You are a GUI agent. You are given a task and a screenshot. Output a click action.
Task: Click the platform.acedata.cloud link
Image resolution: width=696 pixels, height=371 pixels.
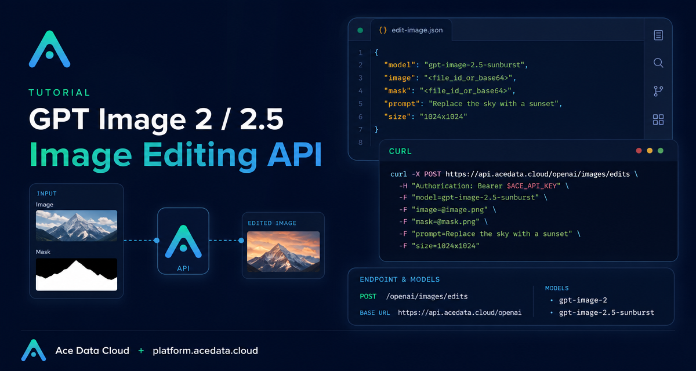(205, 351)
